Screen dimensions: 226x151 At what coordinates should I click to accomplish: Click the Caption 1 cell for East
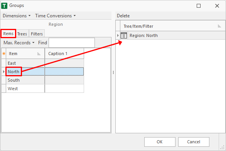pos(64,63)
